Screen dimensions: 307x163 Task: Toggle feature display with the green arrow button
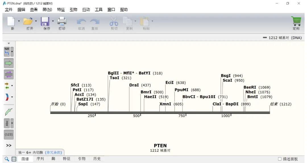pyautogui.click(x=9, y=63)
